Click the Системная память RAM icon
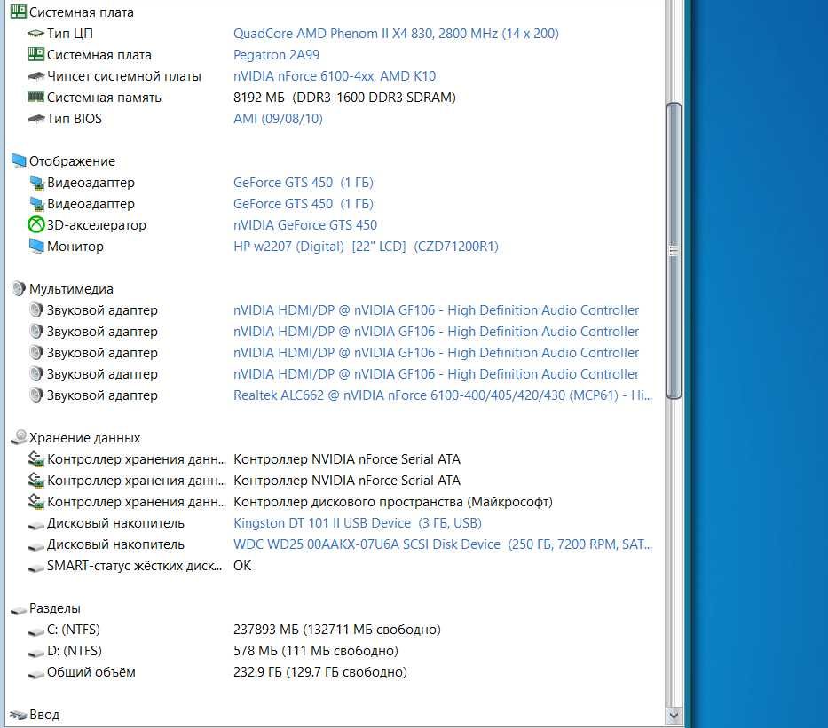Viewport: 828px width, 728px height. 35,97
